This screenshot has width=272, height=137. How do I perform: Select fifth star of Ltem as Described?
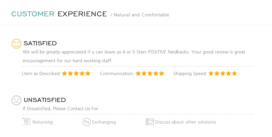click(x=88, y=73)
